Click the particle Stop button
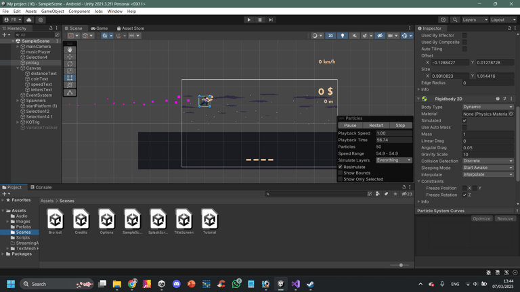This screenshot has width=520, height=292. (400, 126)
